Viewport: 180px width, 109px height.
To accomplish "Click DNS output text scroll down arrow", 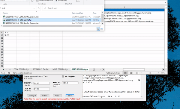I will click(142, 97).
